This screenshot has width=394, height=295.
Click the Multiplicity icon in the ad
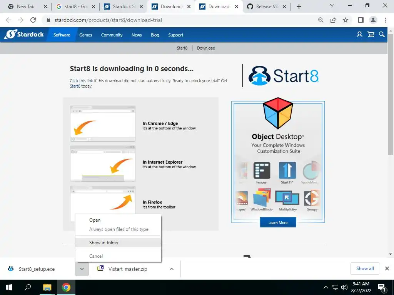pos(287,198)
